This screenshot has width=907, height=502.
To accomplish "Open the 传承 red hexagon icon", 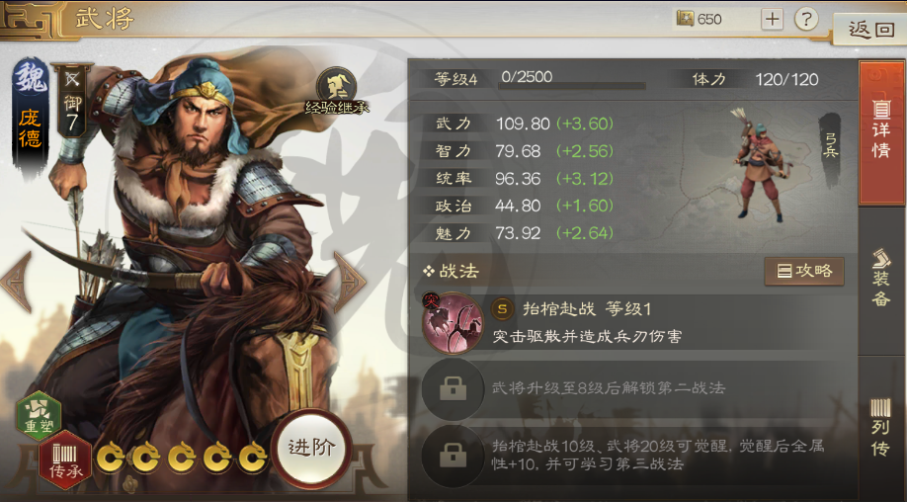I will 65,460.
